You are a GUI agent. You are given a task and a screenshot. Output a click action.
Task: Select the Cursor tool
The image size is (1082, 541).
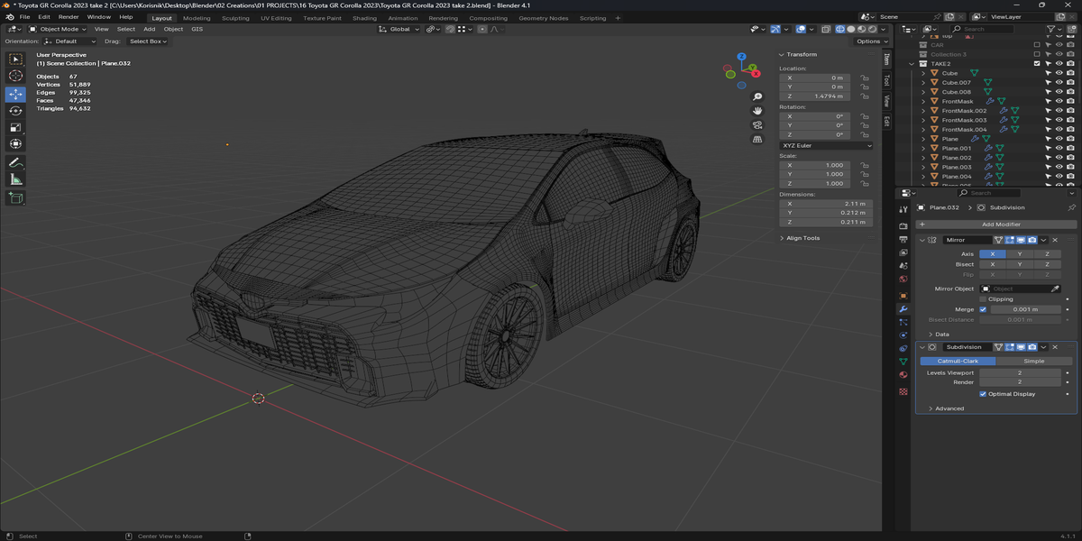tap(15, 76)
